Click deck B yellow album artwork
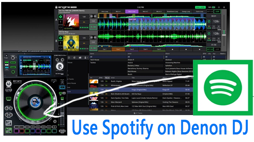 pos(71,43)
